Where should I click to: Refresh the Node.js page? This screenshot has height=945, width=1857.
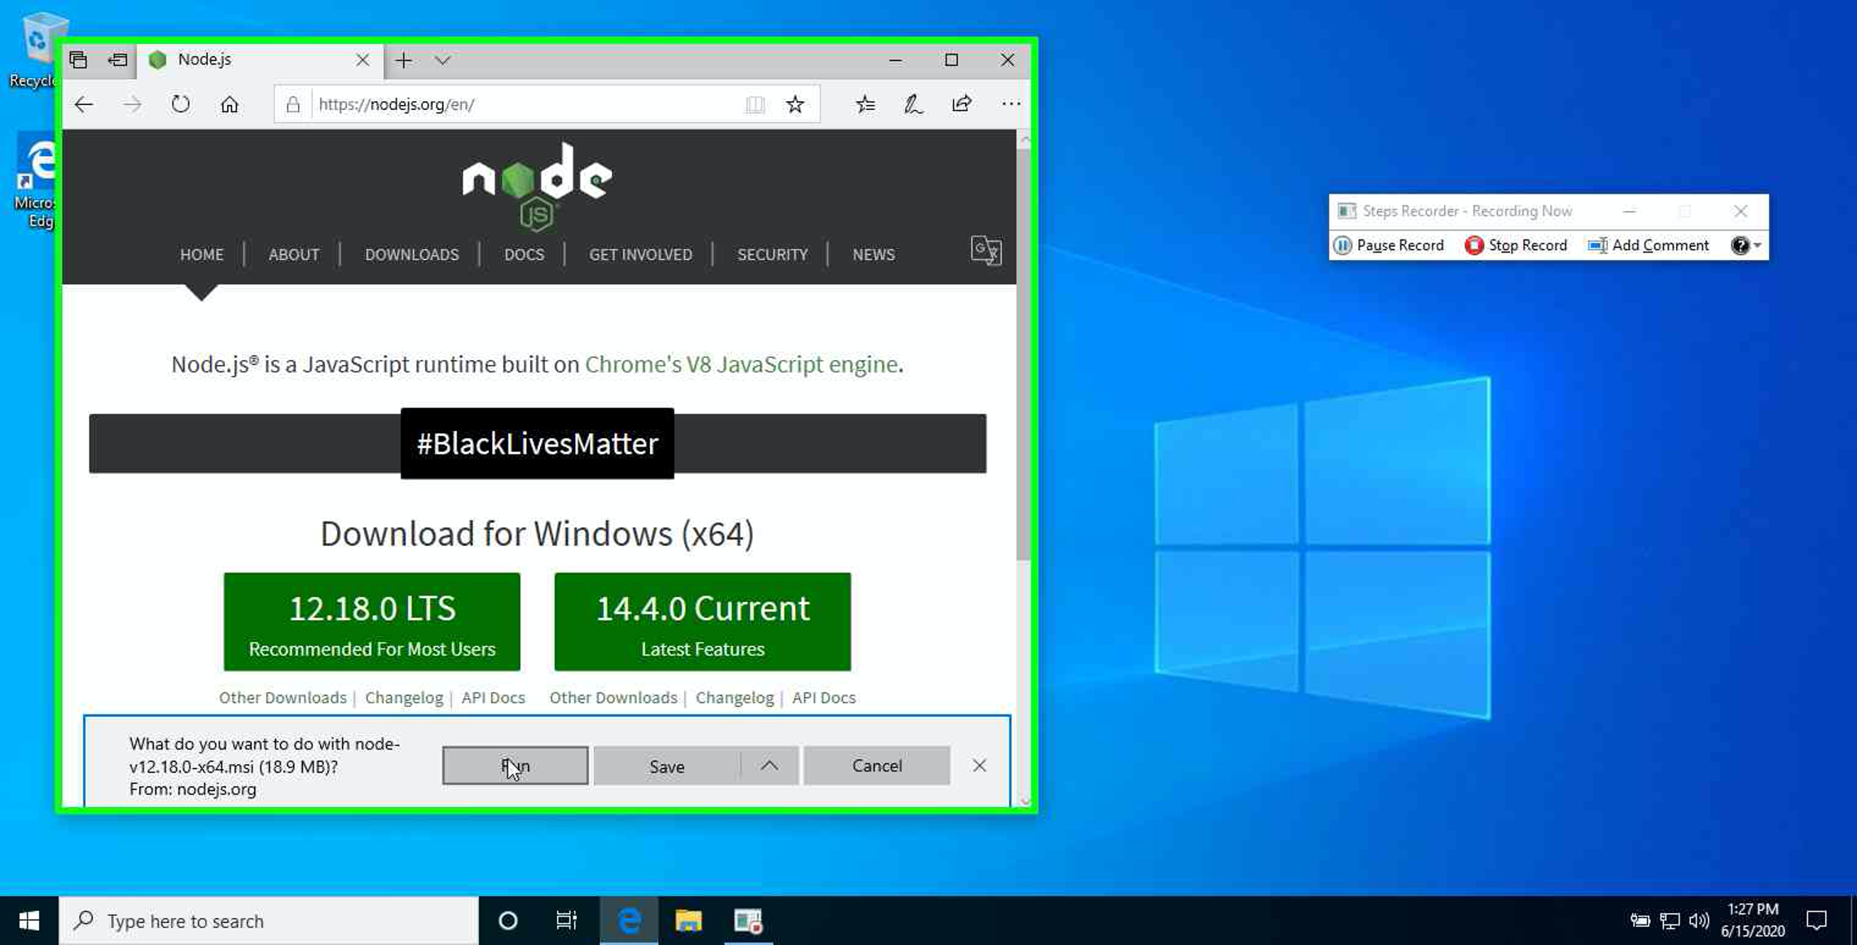pos(181,104)
